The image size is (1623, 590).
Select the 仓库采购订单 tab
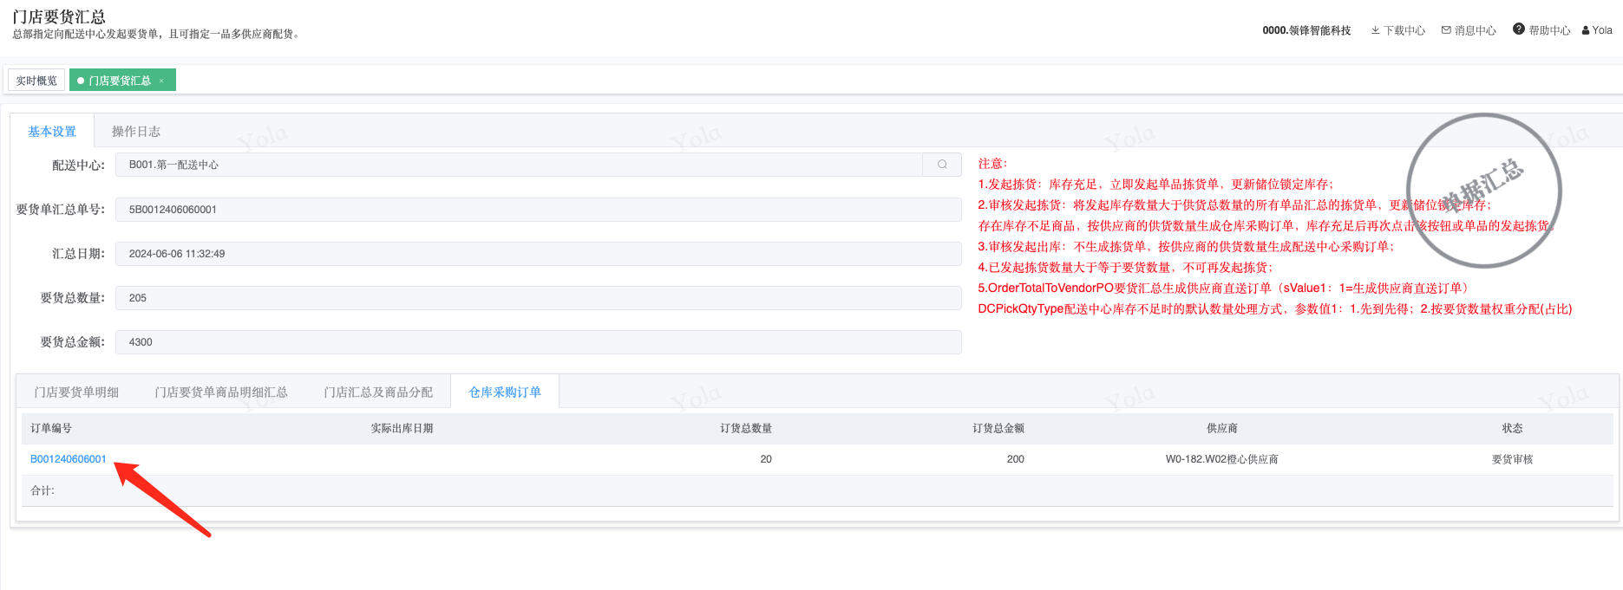[x=505, y=392]
